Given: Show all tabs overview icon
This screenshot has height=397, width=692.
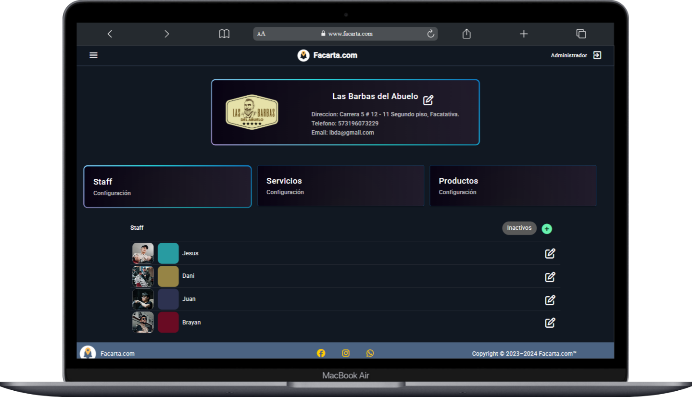Looking at the screenshot, I should tap(581, 34).
